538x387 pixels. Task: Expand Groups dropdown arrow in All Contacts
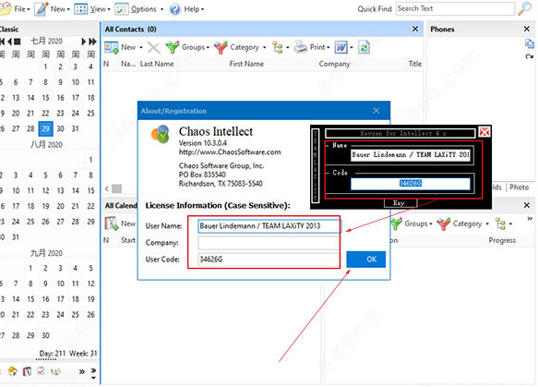(x=208, y=47)
